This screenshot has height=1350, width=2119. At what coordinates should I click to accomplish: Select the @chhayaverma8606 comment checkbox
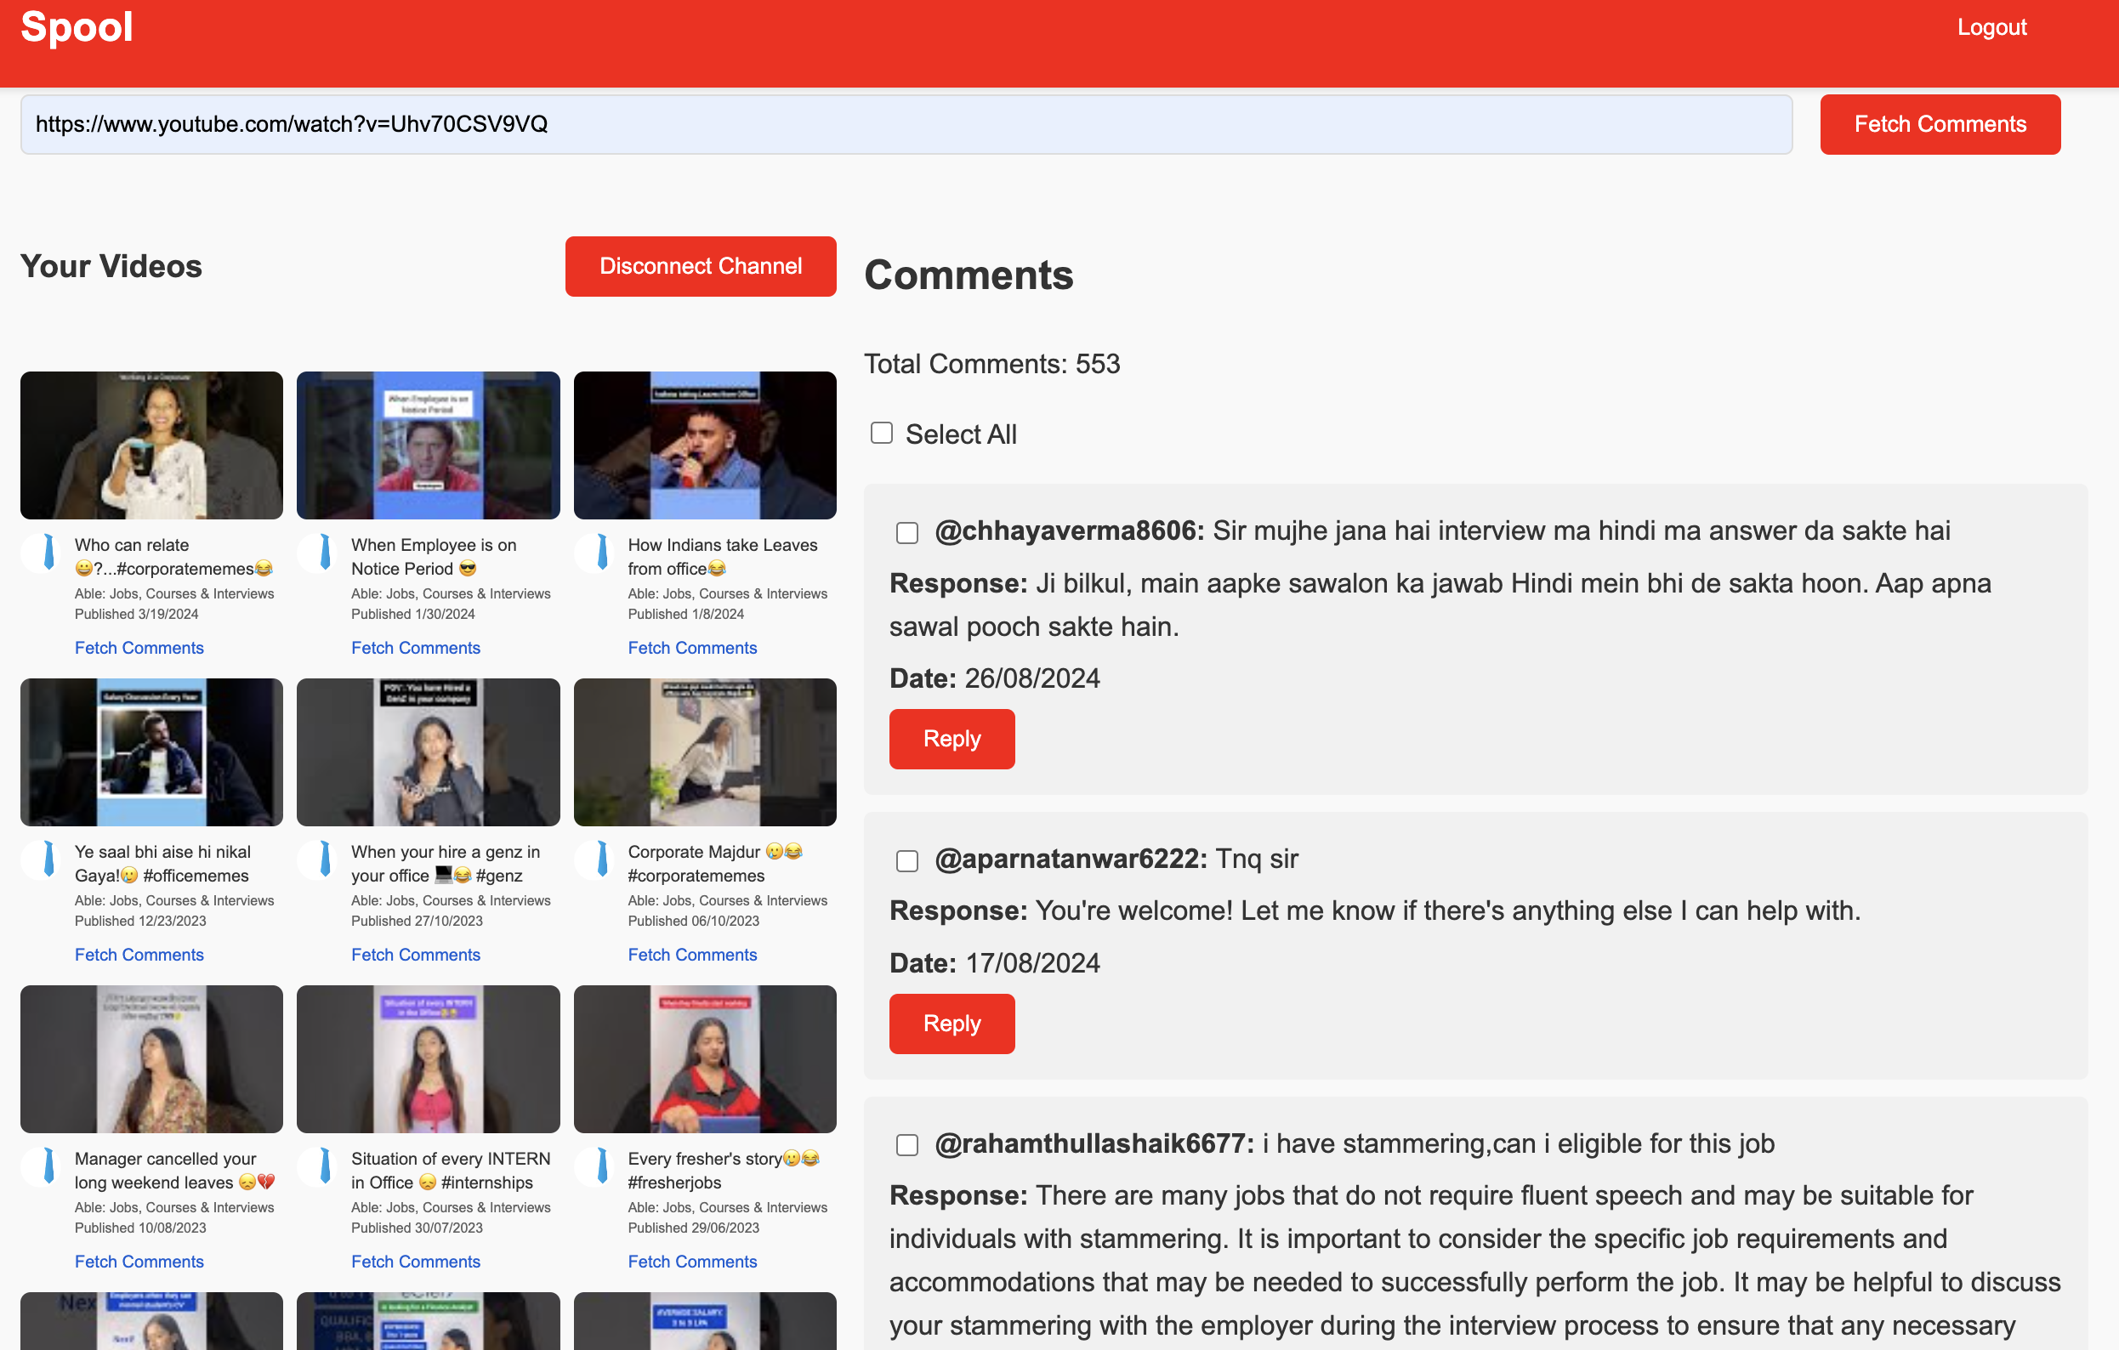click(906, 532)
